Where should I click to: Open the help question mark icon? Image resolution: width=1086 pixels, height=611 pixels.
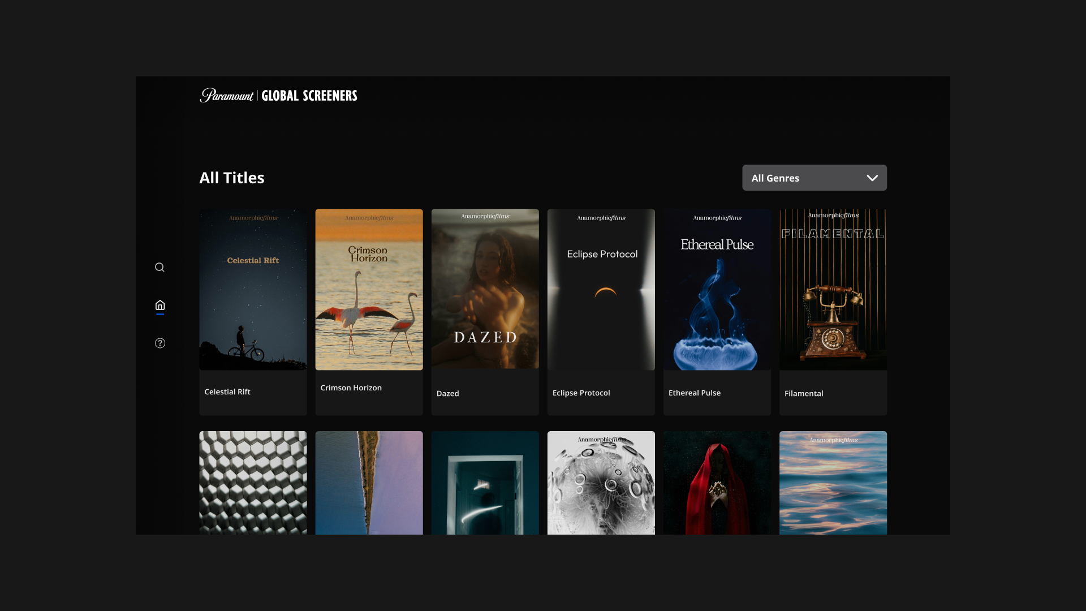click(160, 343)
